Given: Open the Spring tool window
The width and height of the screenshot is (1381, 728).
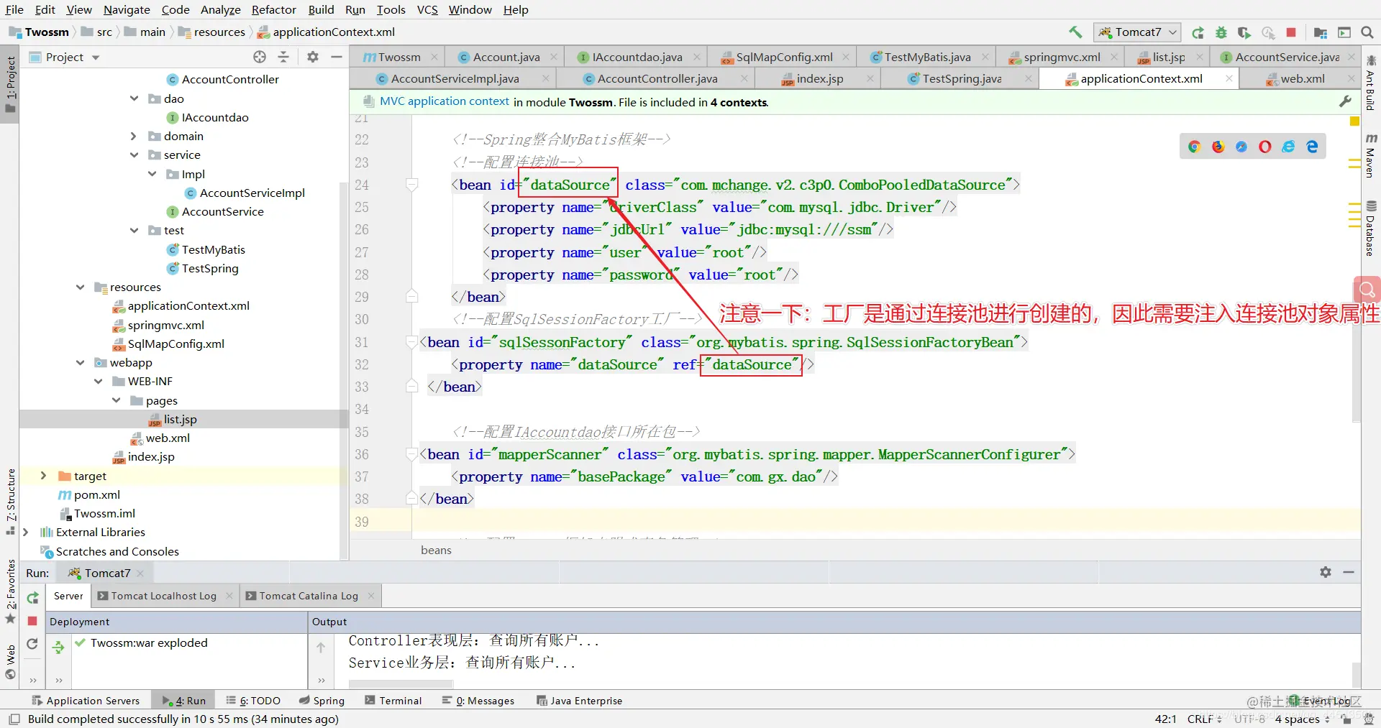Looking at the screenshot, I should click(x=322, y=701).
